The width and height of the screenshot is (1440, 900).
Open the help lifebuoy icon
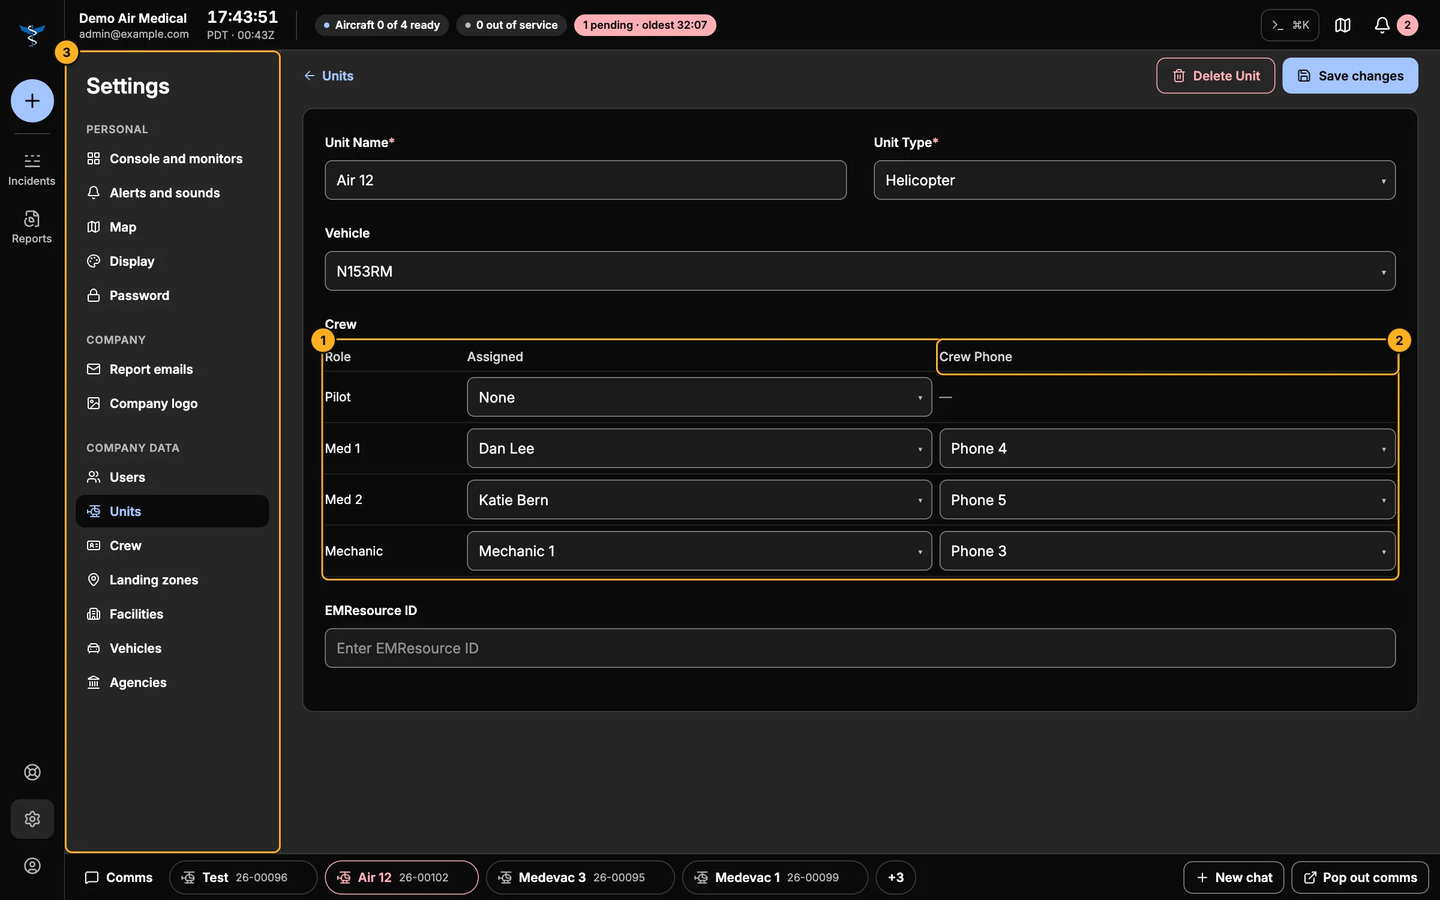pos(32,772)
